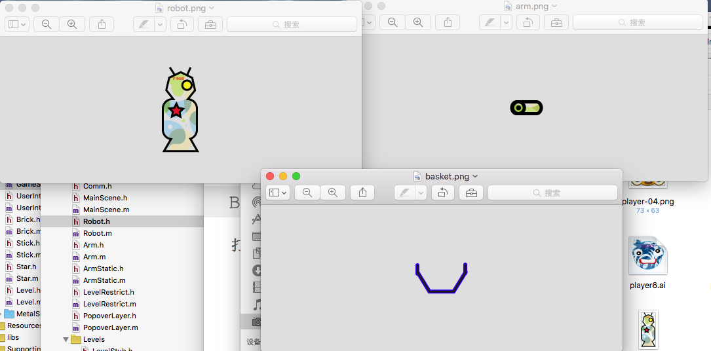Collapse the Levels folder disclosure triangle
711x351 pixels.
pos(66,339)
